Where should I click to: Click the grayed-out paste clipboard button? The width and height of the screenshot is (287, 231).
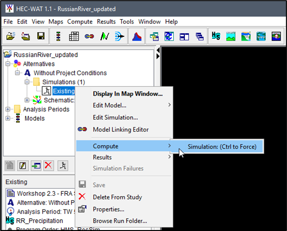(9, 166)
